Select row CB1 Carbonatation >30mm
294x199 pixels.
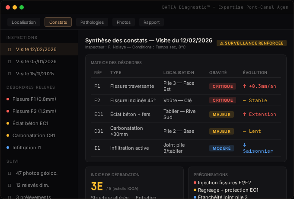tap(186, 131)
